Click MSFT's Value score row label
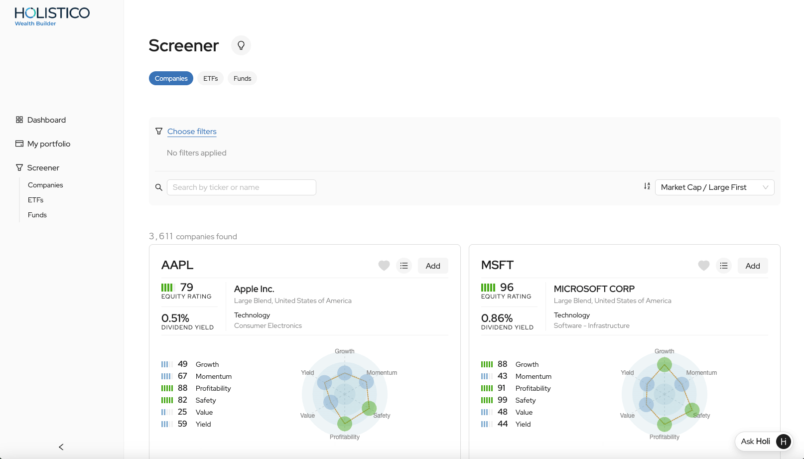The image size is (804, 459). point(524,412)
